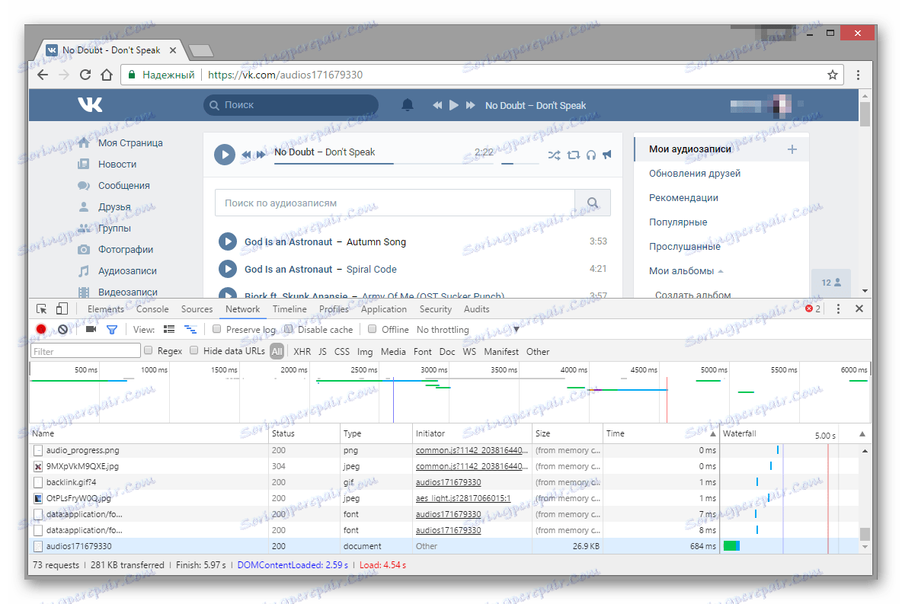
Task: Focus the network Filter input
Action: click(x=85, y=351)
